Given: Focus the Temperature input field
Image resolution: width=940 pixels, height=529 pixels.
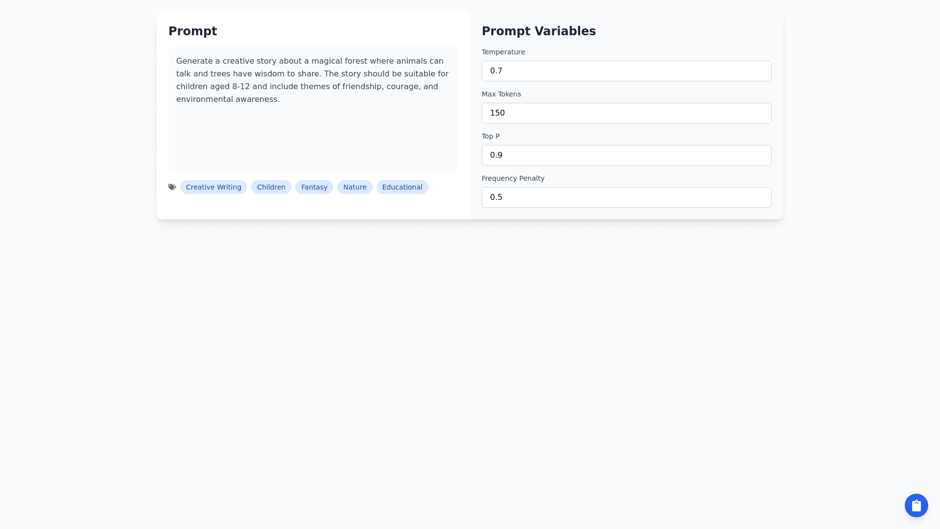Looking at the screenshot, I should point(626,71).
